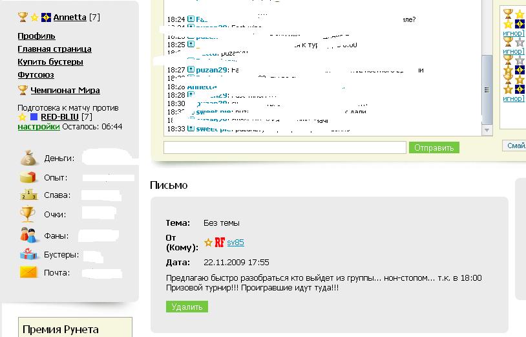
Task: Click the money bag icon beside Деньги
Action: (29, 158)
